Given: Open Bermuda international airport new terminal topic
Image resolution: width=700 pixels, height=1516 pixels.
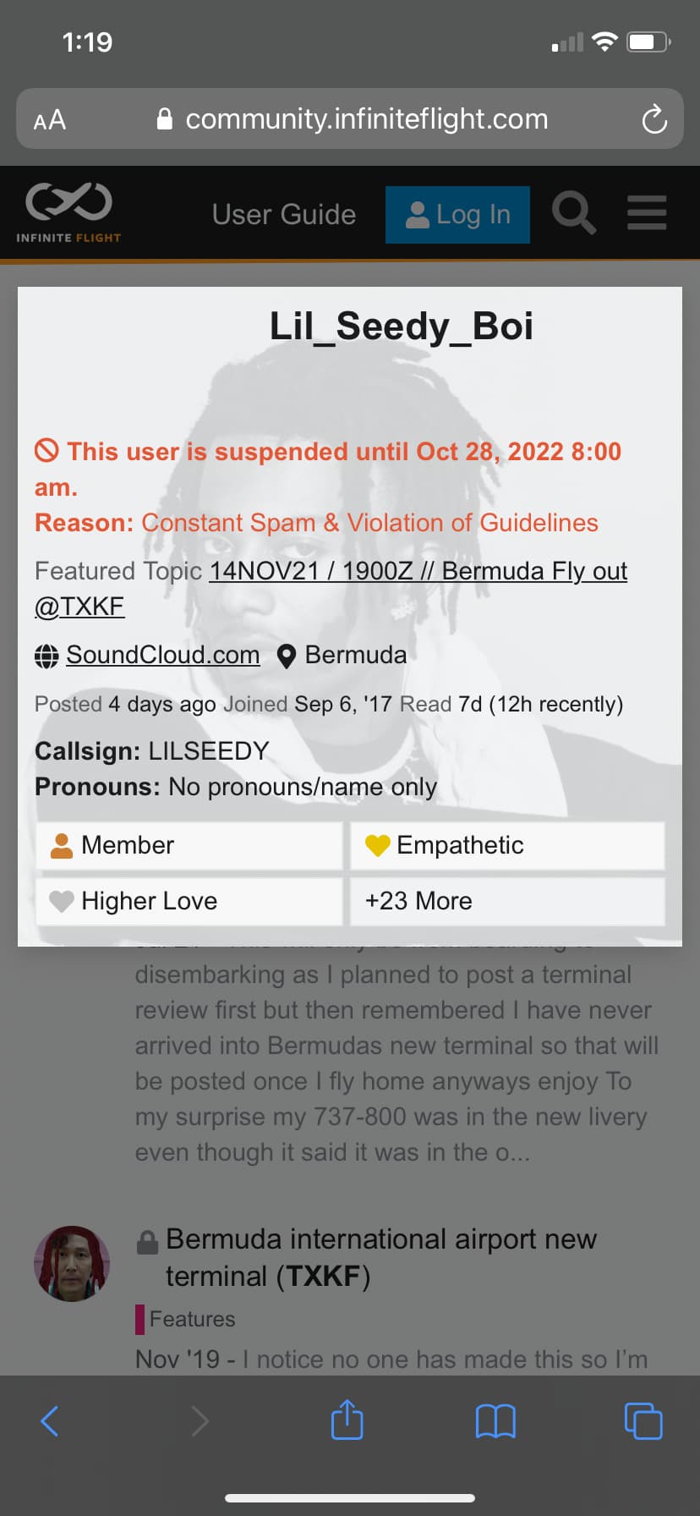Looking at the screenshot, I should pos(380,1257).
